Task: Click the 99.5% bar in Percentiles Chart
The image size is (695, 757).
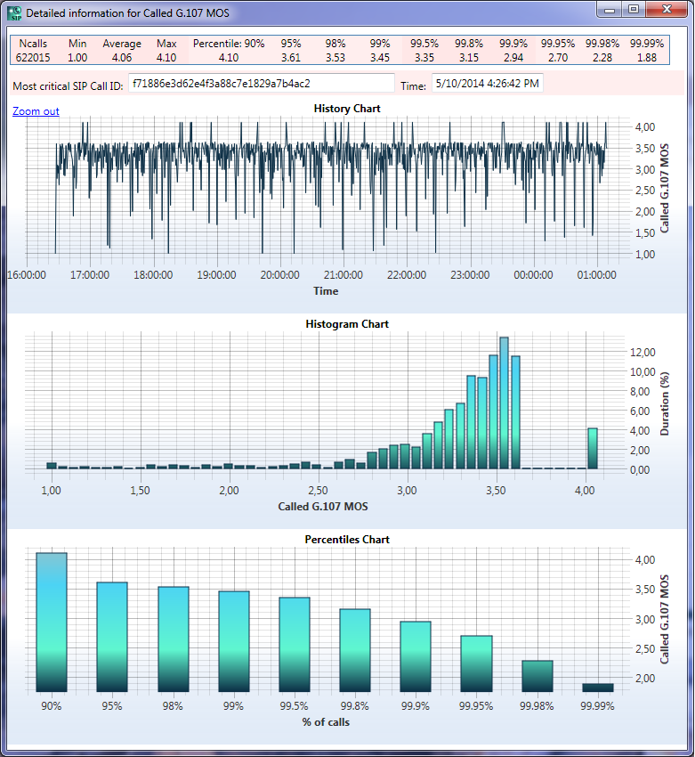Action: (x=295, y=645)
